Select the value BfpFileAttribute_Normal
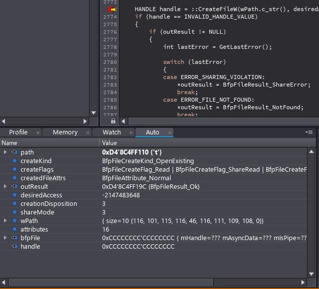 tap(136, 178)
